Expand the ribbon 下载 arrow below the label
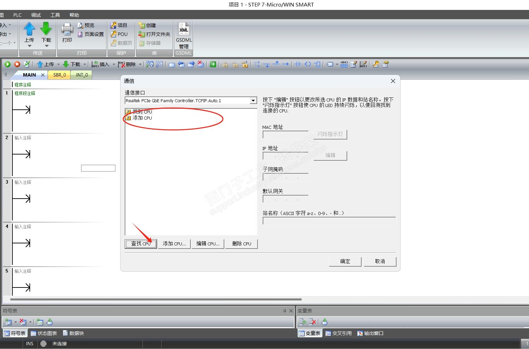The image size is (529, 349). pyautogui.click(x=47, y=46)
